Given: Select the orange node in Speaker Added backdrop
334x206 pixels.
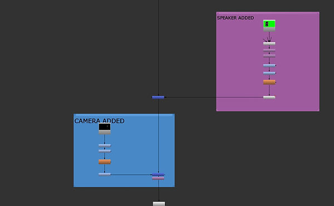Looking at the screenshot, I should coord(269,82).
